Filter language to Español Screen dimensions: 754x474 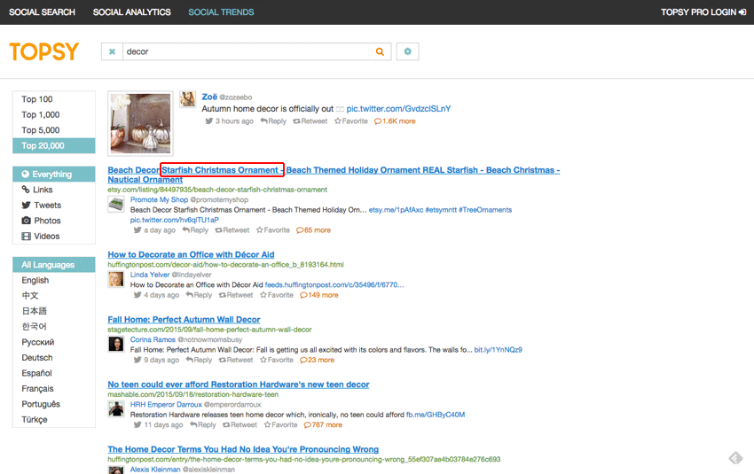(54, 373)
